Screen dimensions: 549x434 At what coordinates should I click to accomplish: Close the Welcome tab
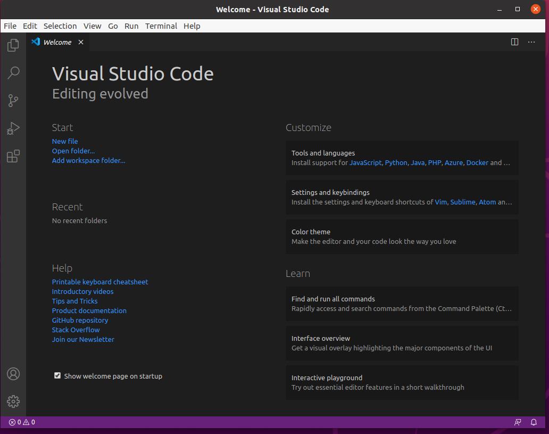(81, 42)
